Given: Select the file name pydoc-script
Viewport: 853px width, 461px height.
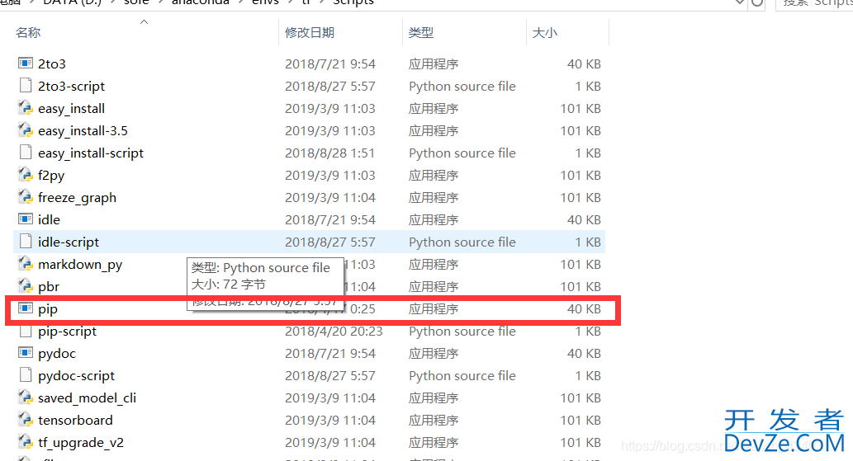Looking at the screenshot, I should point(77,376).
